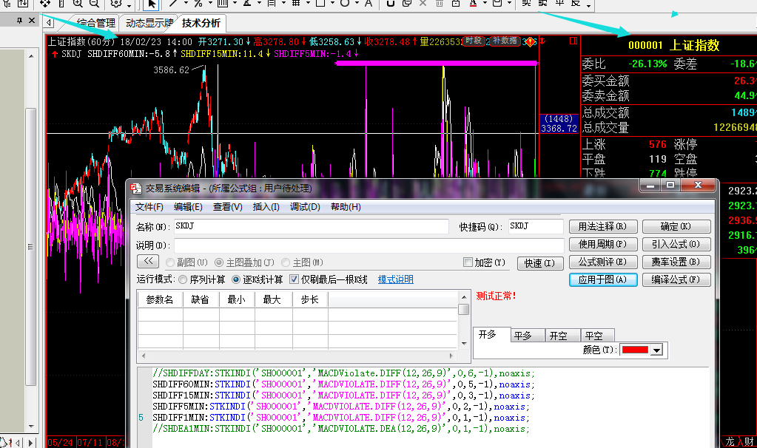
Task: Toggle 仅刷最后一根K线 checkbox
Action: (294, 279)
